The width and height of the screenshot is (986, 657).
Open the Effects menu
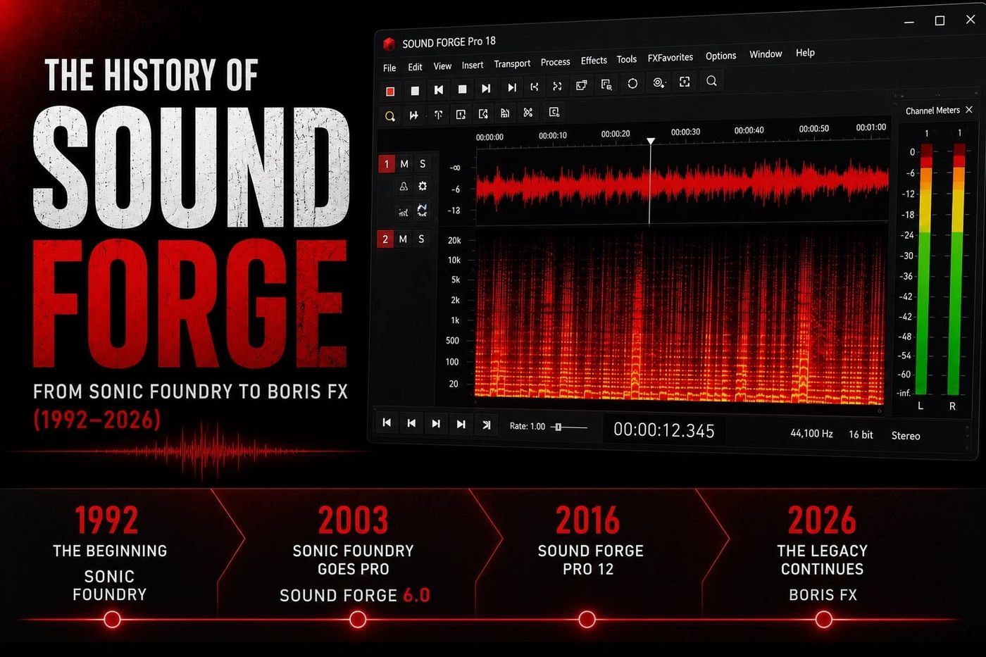[594, 61]
